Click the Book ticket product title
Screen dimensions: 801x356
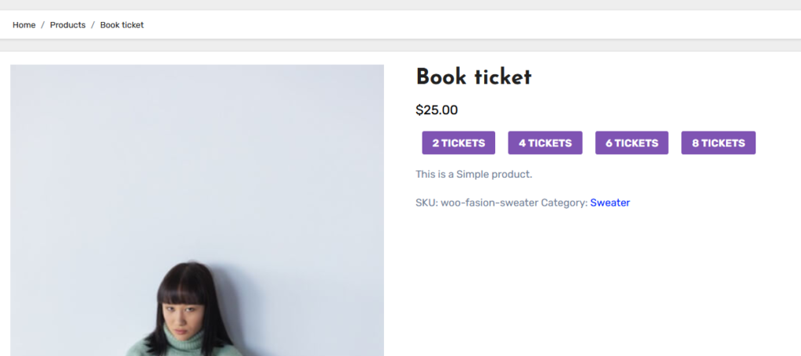coord(473,77)
